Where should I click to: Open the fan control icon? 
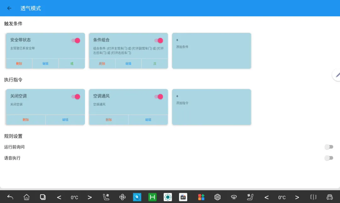pyautogui.click(x=122, y=197)
